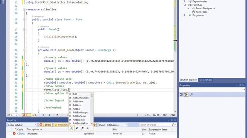
Task: Click Properties Alphabetical sort icon
Action: (x=186, y=94)
